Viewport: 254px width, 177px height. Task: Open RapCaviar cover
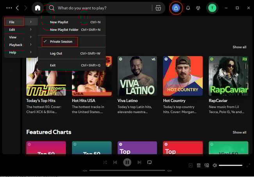(229, 76)
